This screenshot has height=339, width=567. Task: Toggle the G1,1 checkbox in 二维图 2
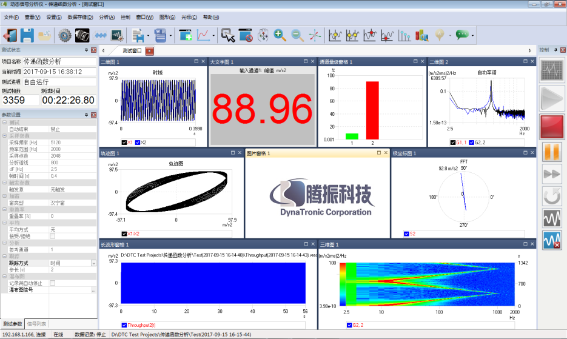tap(453, 143)
